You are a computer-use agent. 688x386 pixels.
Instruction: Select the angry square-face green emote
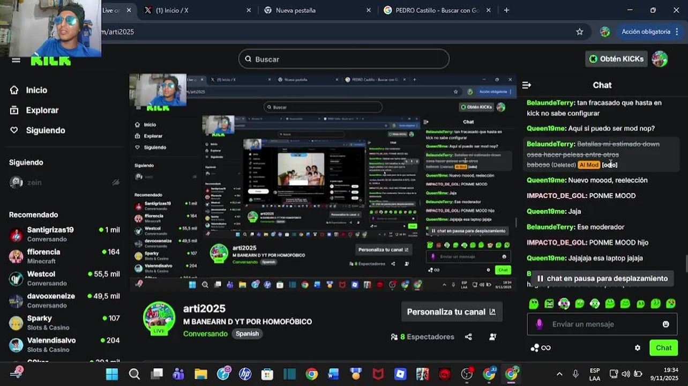pos(549,304)
